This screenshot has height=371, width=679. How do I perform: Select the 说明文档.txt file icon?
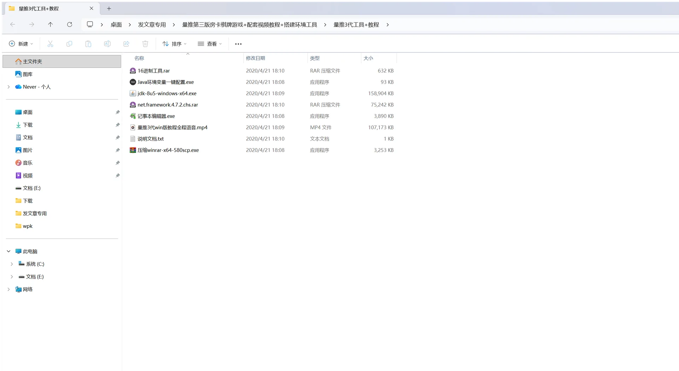(133, 139)
